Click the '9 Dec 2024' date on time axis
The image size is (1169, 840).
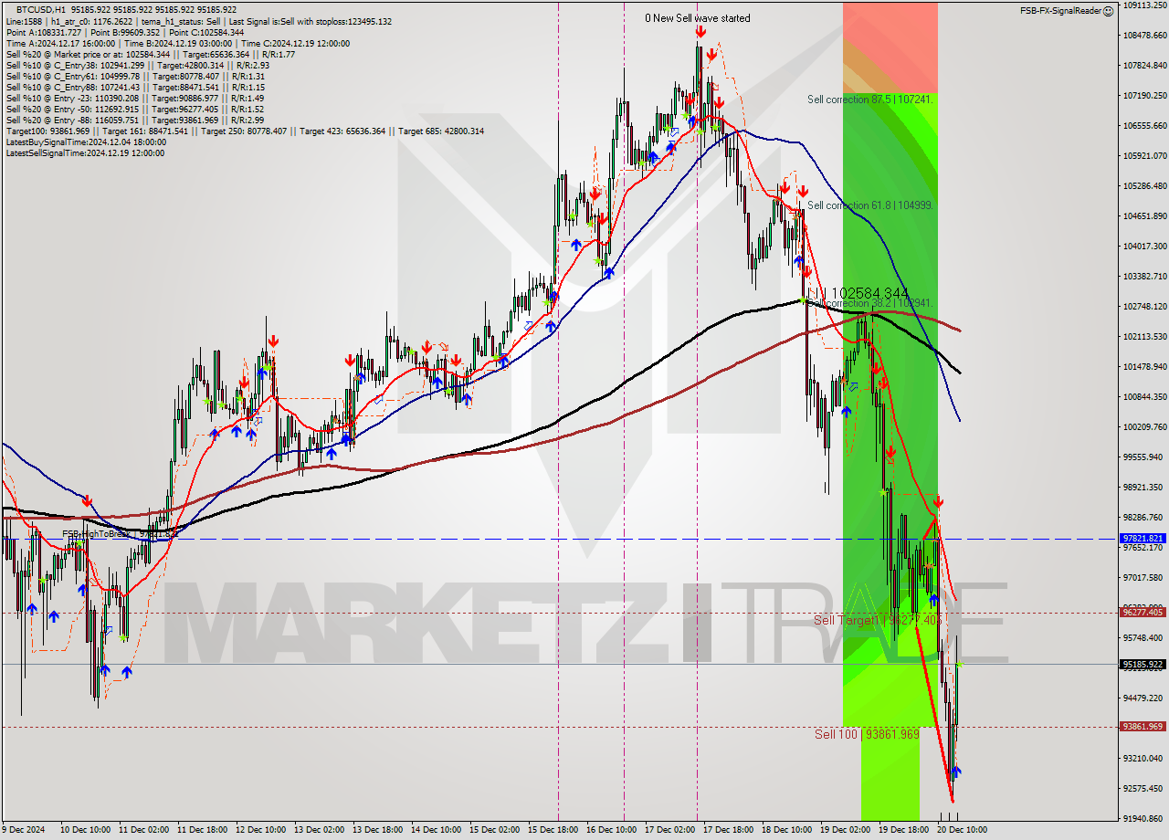25,830
